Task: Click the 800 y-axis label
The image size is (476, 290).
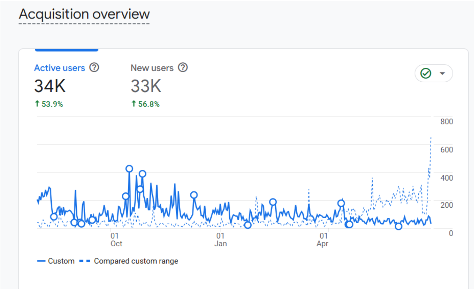Action: (447, 122)
